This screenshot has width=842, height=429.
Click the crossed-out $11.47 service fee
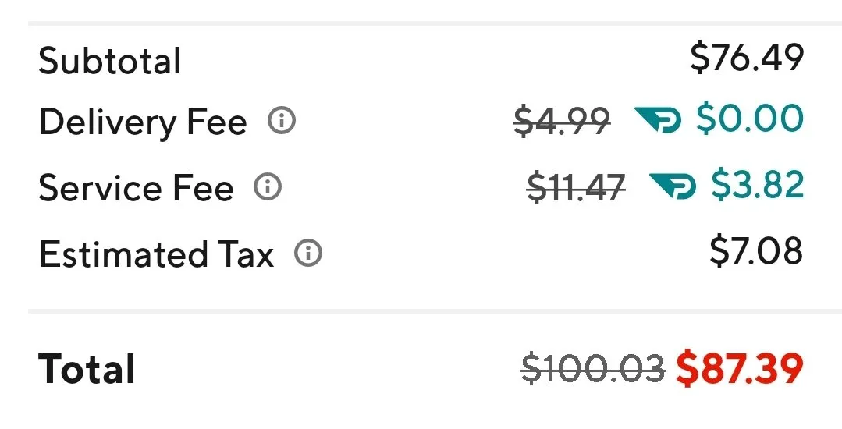coord(576,187)
